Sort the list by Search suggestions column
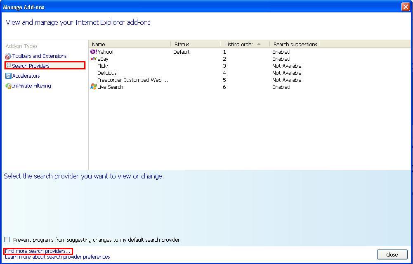 click(295, 44)
